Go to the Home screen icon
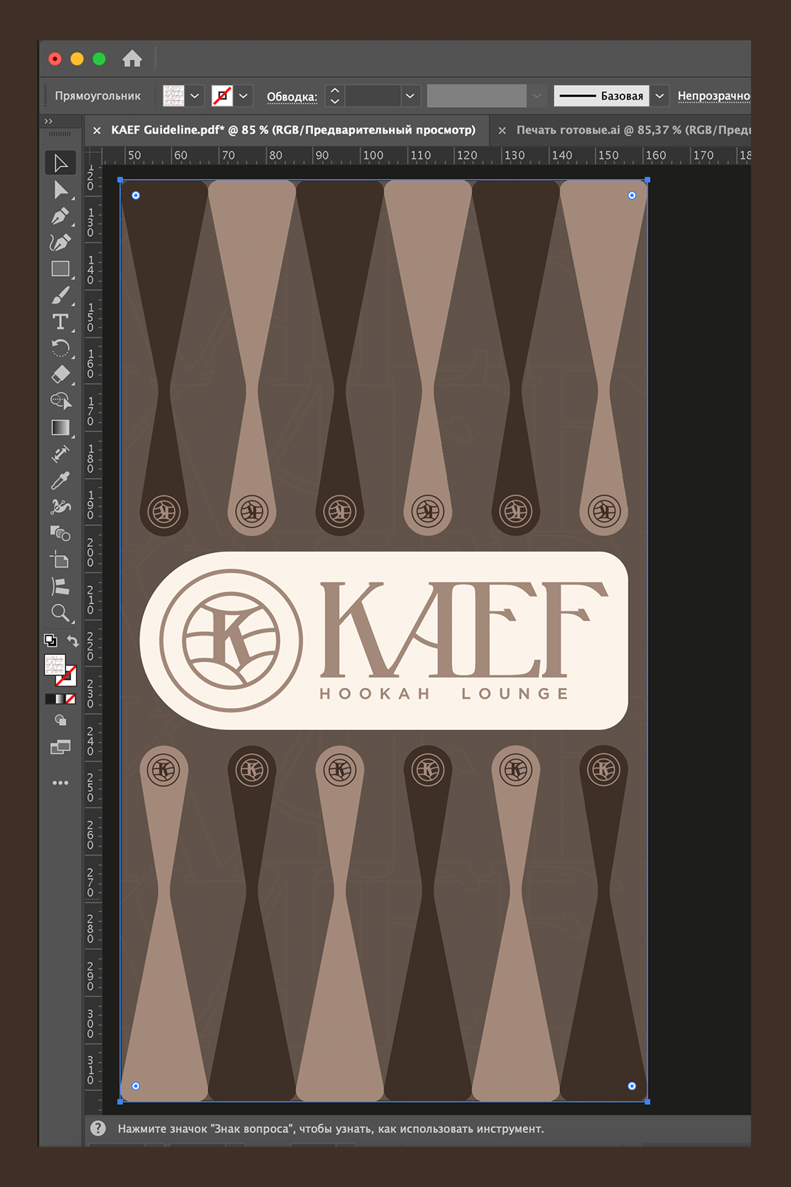Viewport: 791px width, 1187px height. [x=132, y=58]
